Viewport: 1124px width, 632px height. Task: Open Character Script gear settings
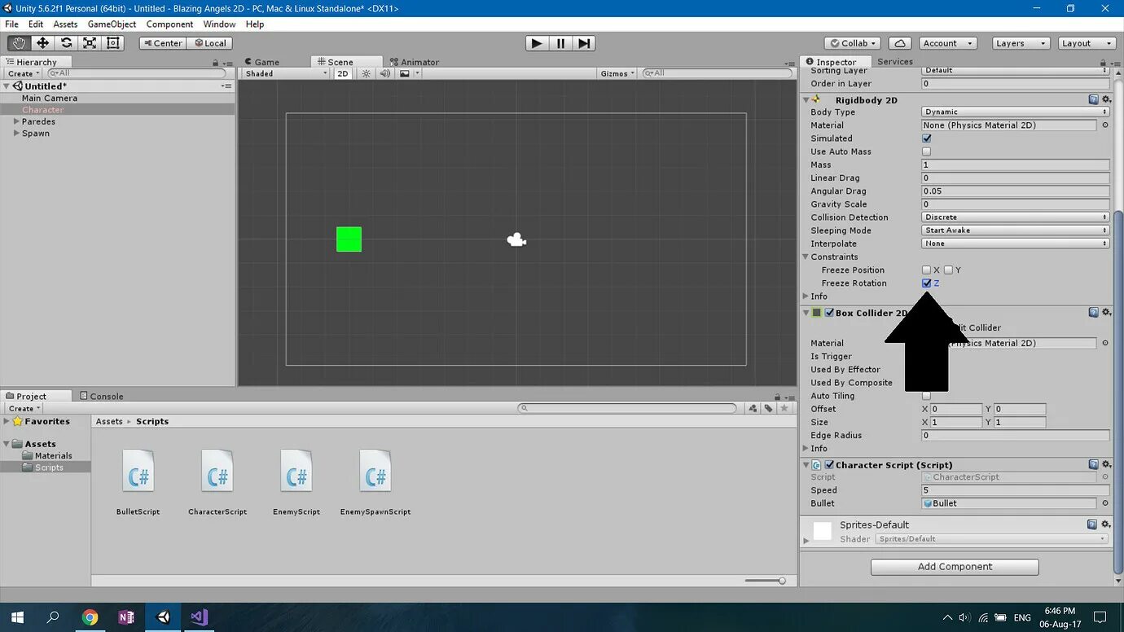[1106, 464]
